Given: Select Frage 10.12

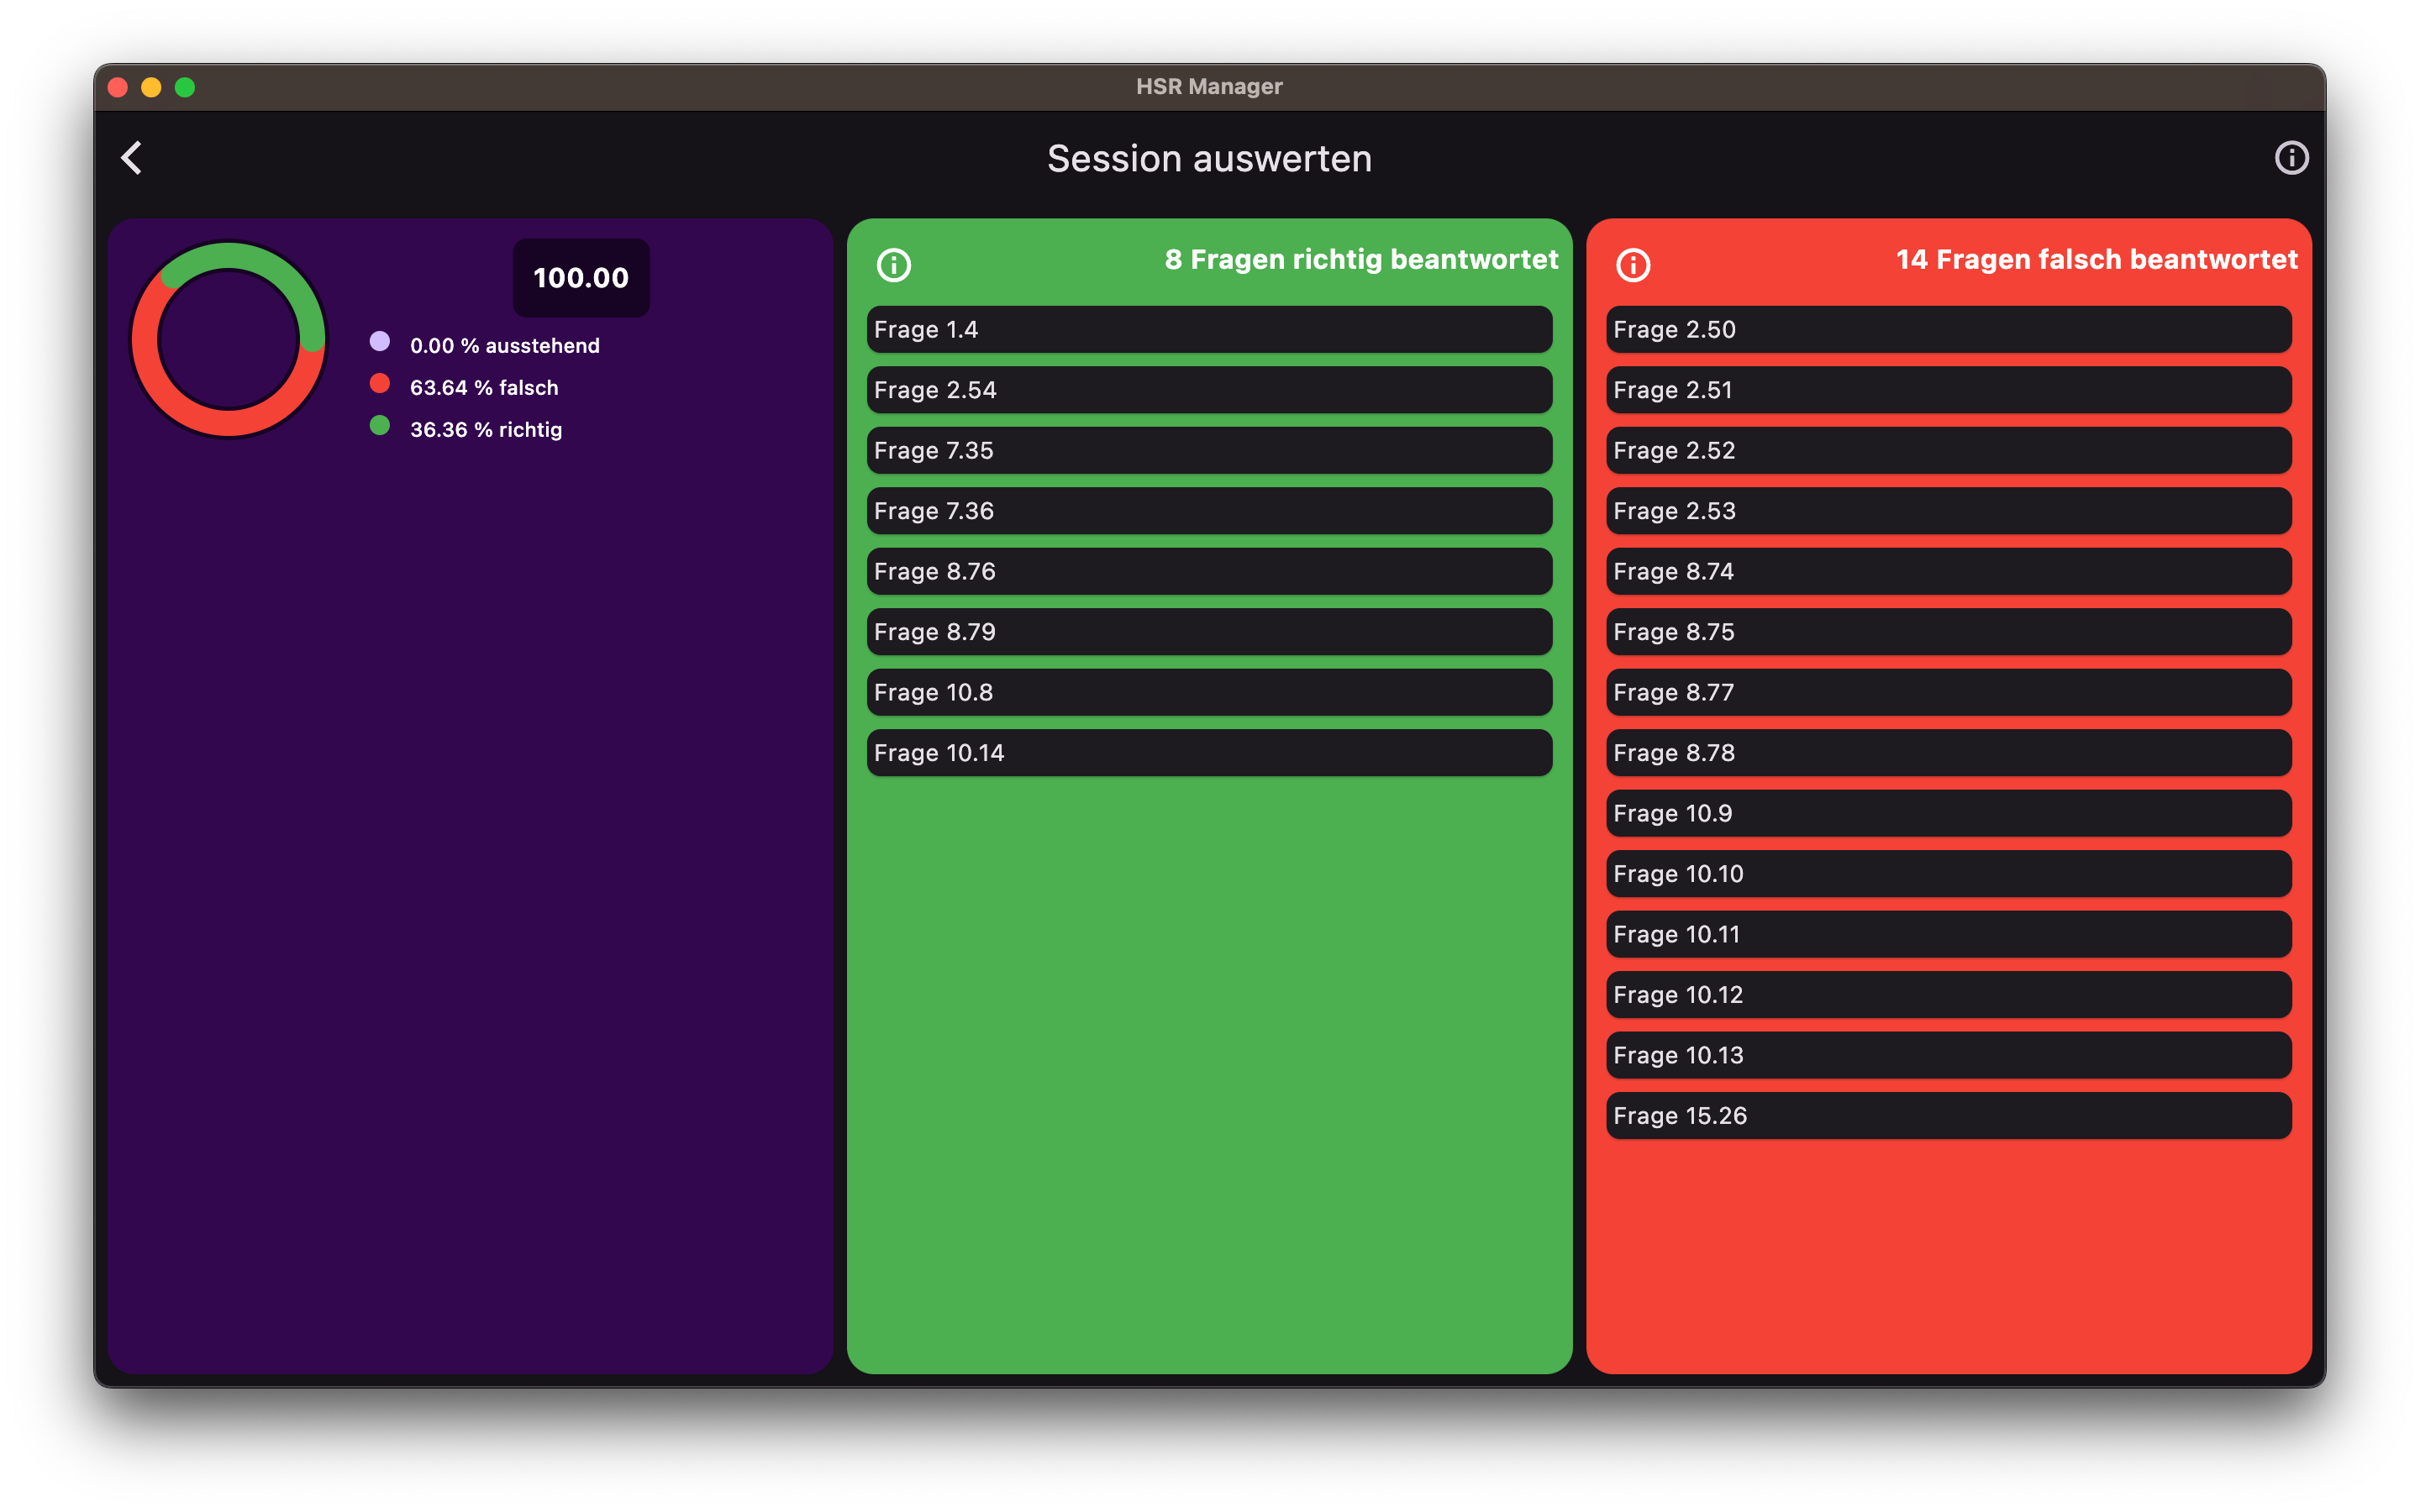Looking at the screenshot, I should click(x=1949, y=995).
